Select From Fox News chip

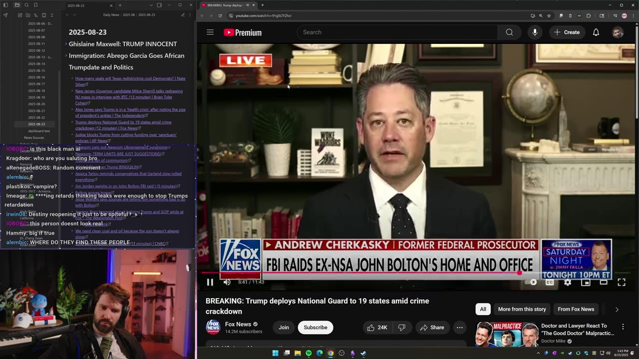(x=576, y=309)
